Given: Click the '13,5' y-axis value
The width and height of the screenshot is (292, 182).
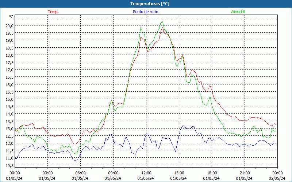Looking at the screenshot, I should (x=9, y=121).
